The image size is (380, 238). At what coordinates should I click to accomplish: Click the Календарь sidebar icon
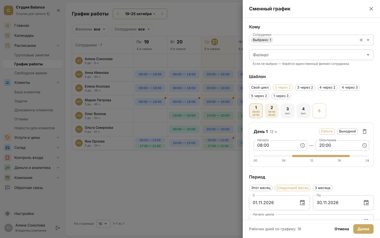tap(8, 36)
